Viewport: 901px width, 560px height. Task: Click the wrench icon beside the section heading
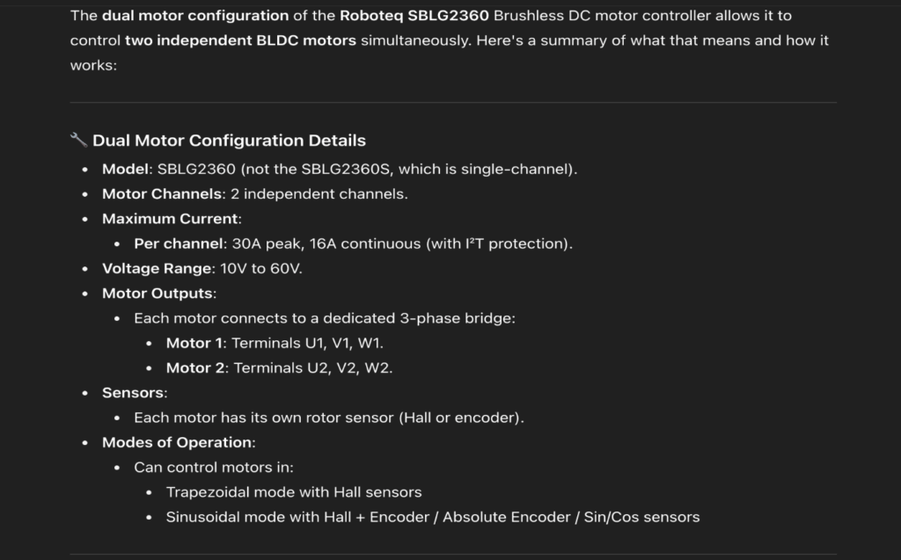coord(77,140)
